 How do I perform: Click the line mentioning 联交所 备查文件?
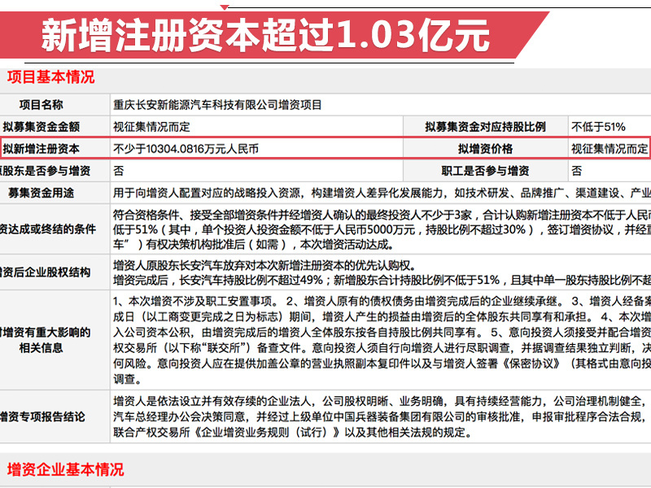click(x=382, y=348)
